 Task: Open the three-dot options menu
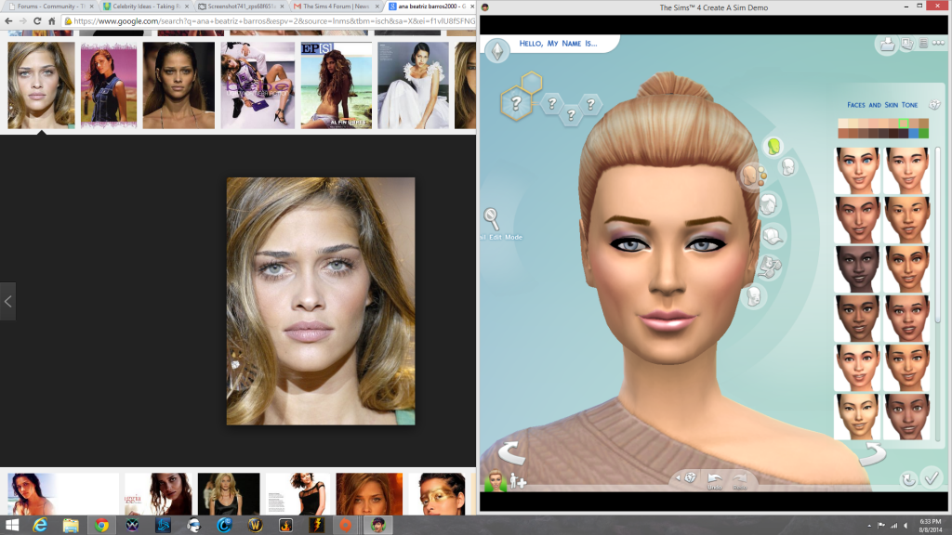[x=940, y=43]
